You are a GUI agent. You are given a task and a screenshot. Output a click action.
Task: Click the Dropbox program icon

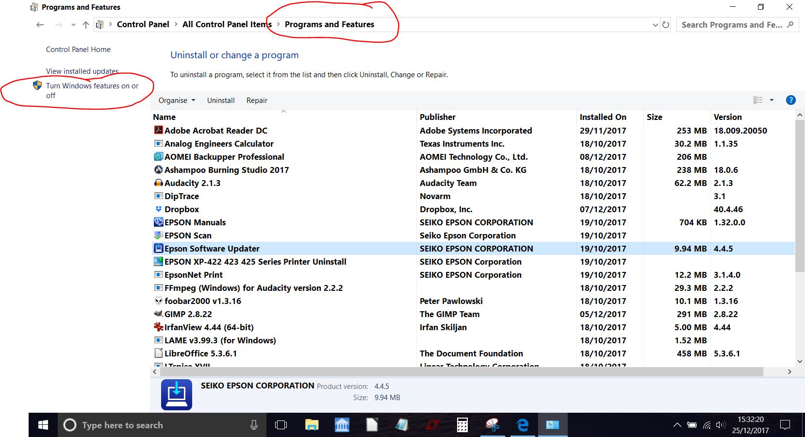pos(158,209)
